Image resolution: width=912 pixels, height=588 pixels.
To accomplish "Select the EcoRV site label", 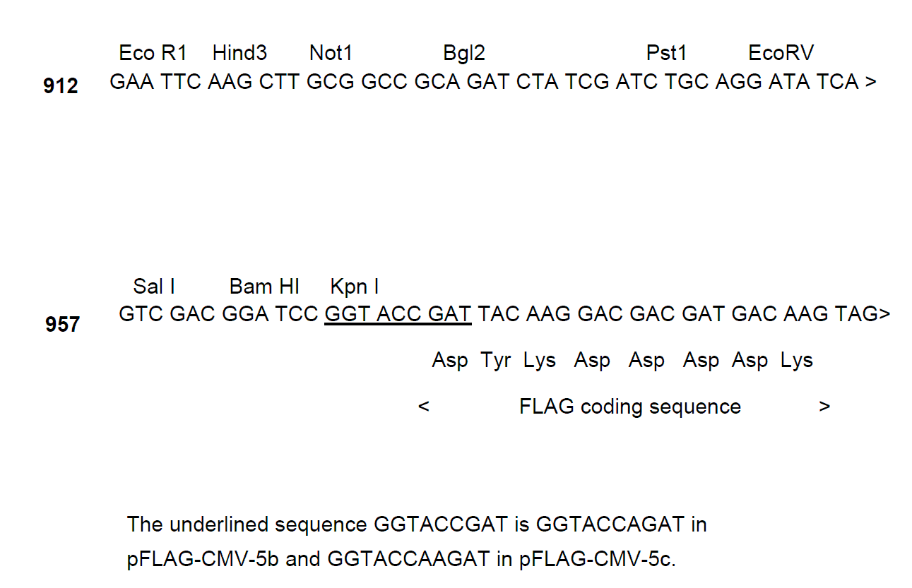I will [x=781, y=53].
